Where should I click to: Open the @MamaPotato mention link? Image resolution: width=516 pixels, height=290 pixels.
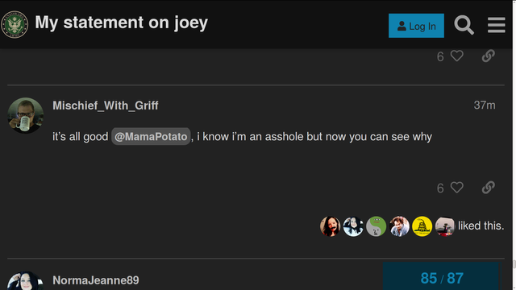(x=151, y=136)
